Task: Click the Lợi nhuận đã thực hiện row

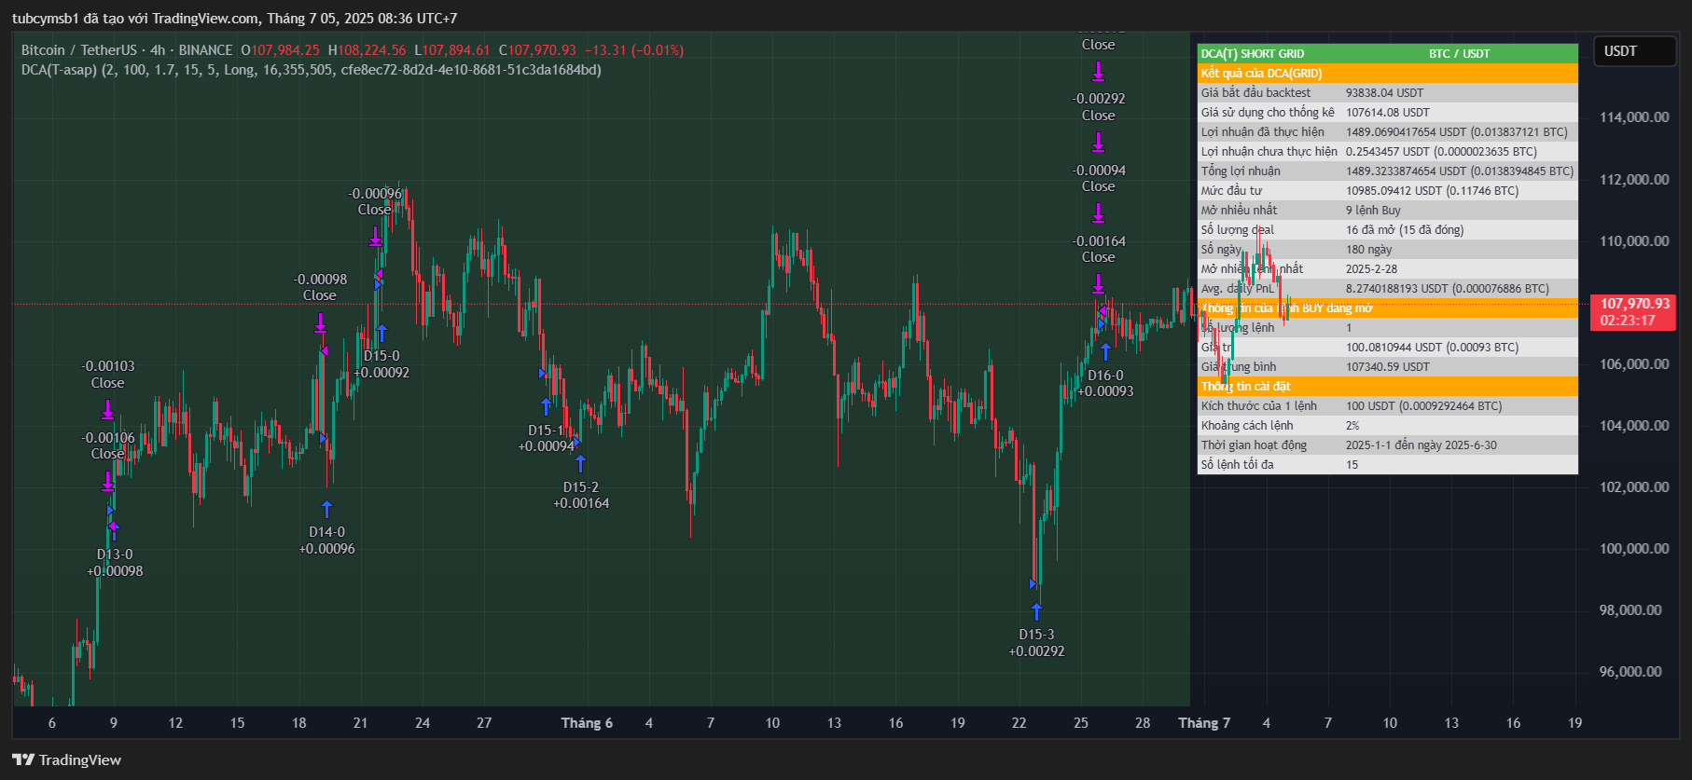Action: [1388, 132]
